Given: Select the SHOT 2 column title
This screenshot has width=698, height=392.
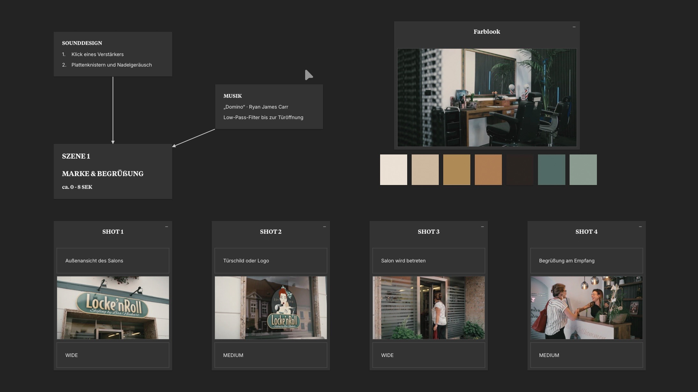Looking at the screenshot, I should (x=271, y=232).
